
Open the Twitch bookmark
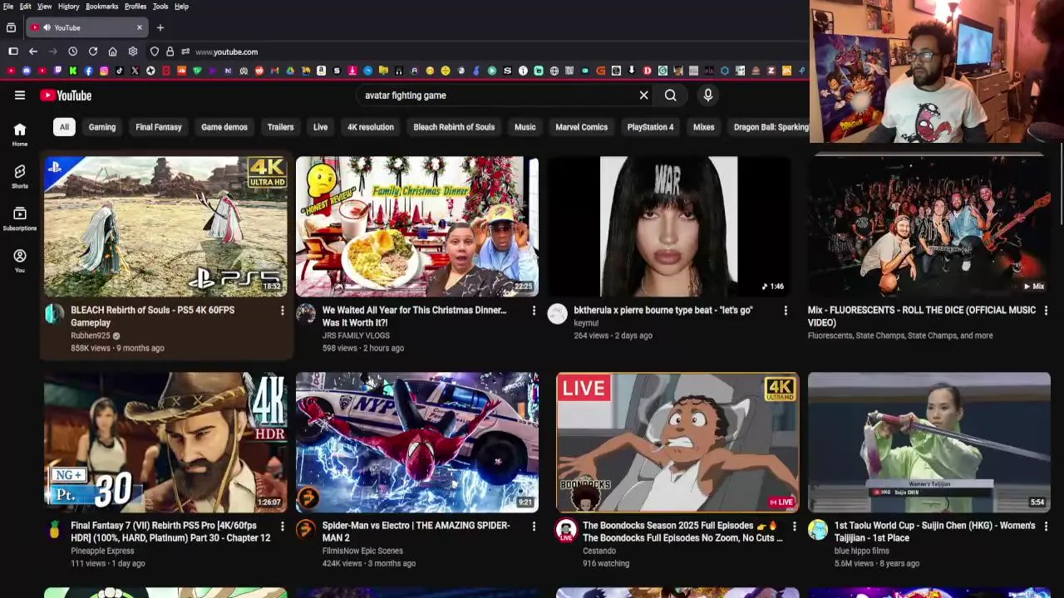57,71
